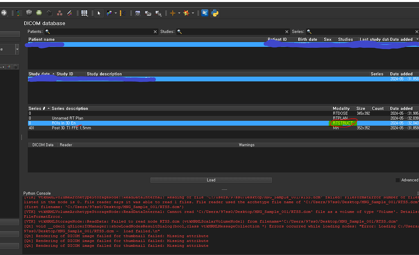This screenshot has width=419, height=255.
Task: Open the markups dropdown arrow
Action: 193,13
